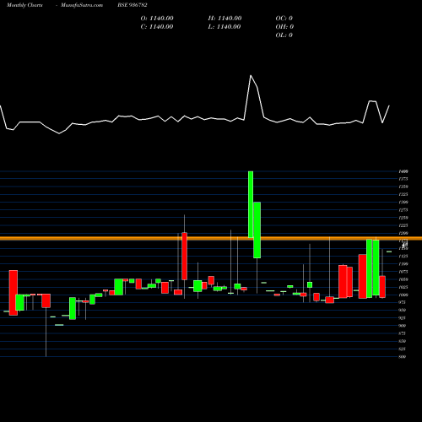The width and height of the screenshot is (422, 422).
Task: Click the Open value O: 1140.00
Action: [157, 19]
